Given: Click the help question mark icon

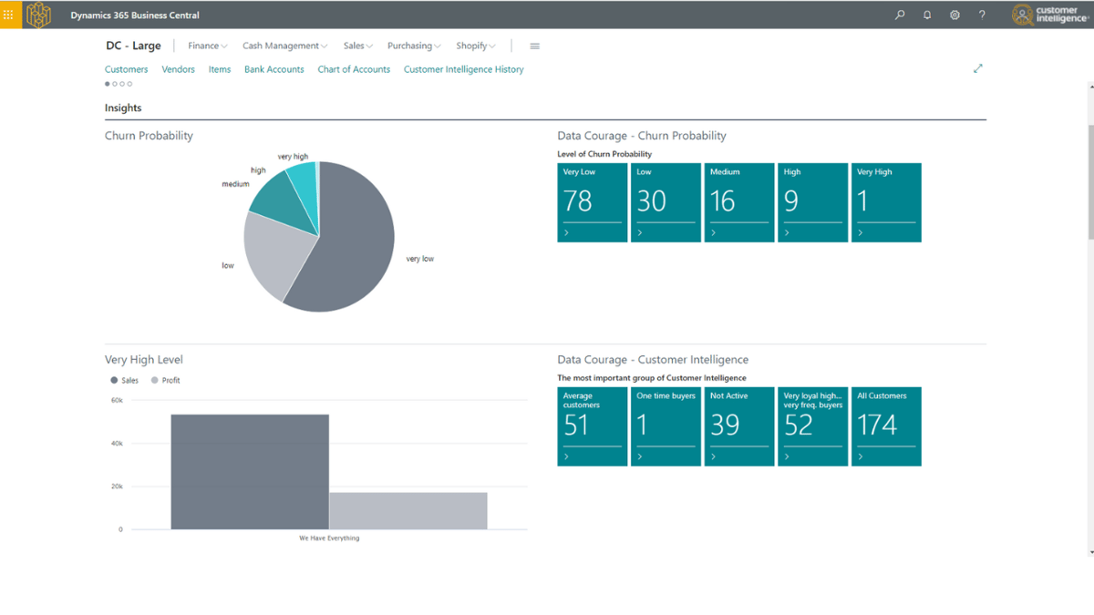Looking at the screenshot, I should 982,15.
